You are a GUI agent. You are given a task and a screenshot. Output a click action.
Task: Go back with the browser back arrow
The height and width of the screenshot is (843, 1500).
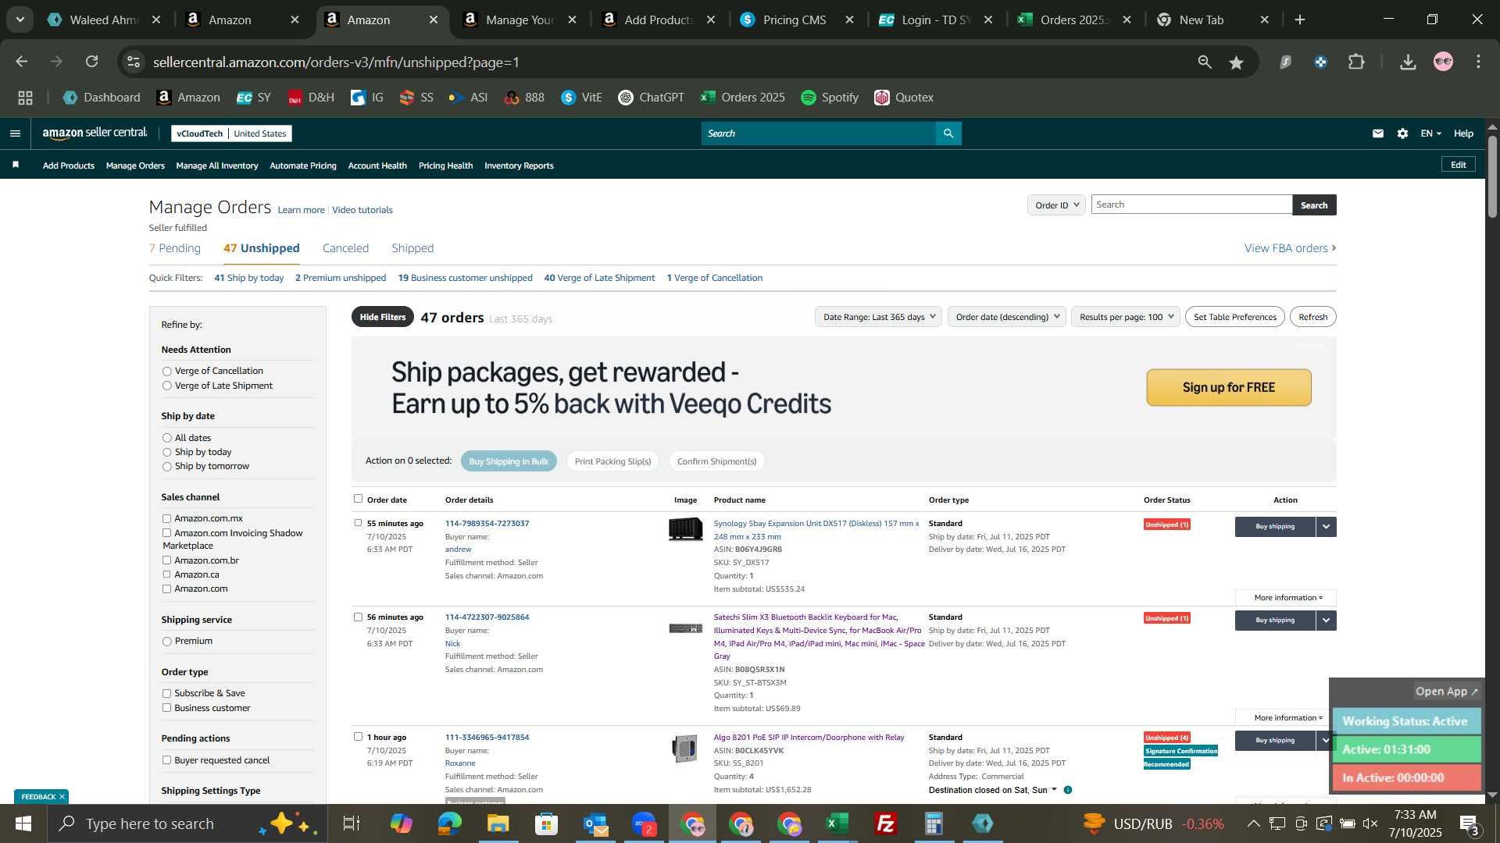pos(22,62)
